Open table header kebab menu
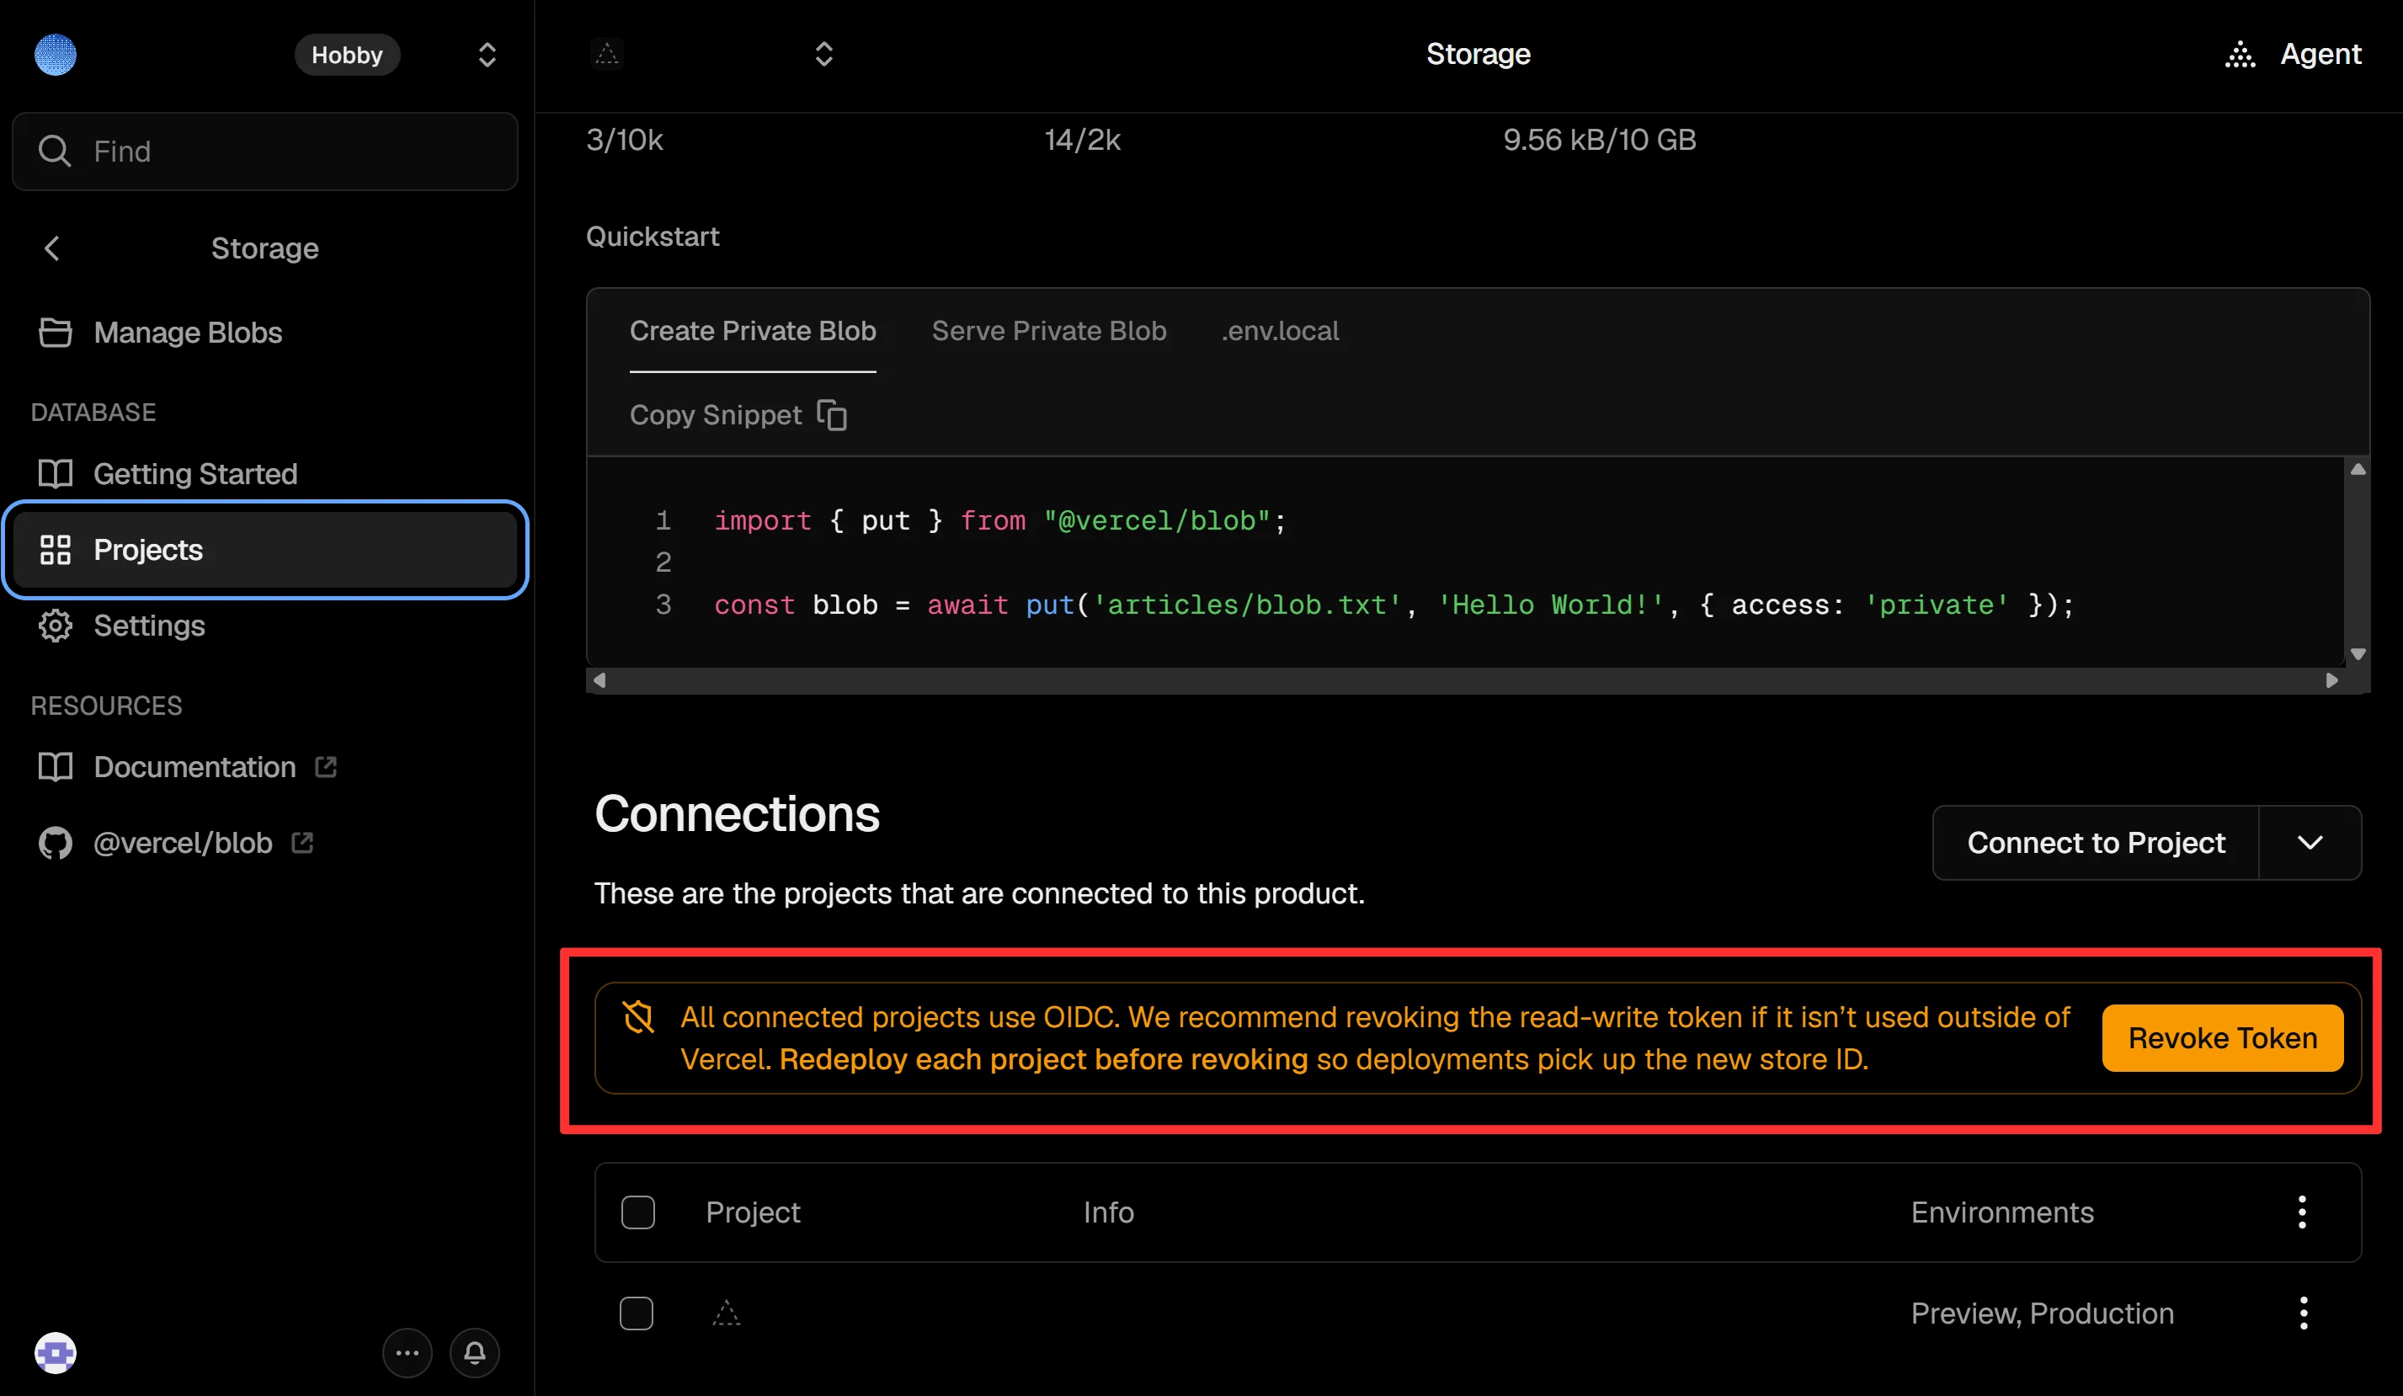This screenshot has width=2403, height=1396. (2302, 1212)
